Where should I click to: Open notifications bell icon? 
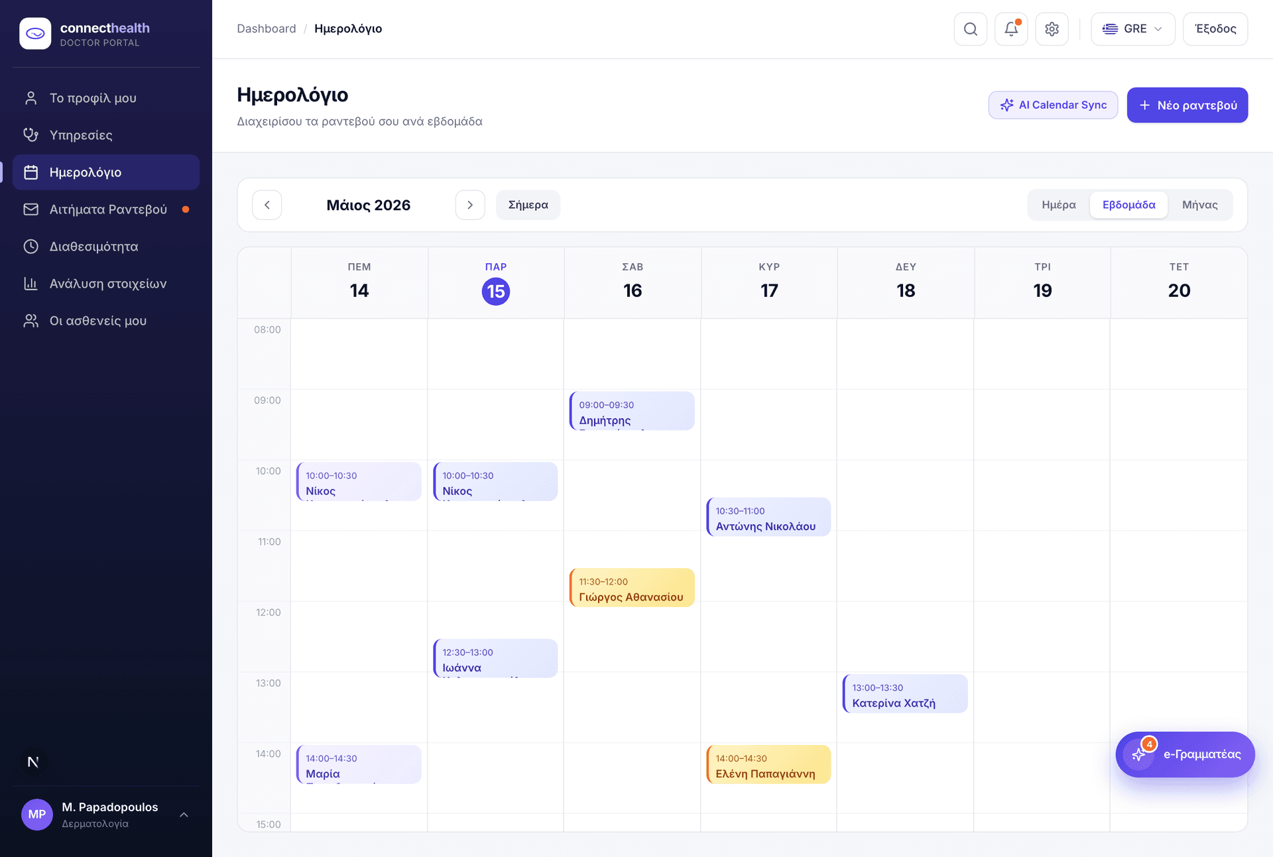pos(1011,29)
